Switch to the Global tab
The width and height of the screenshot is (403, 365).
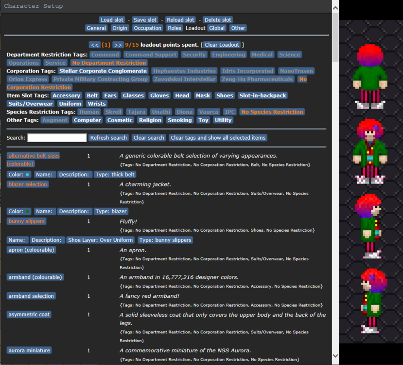(217, 28)
